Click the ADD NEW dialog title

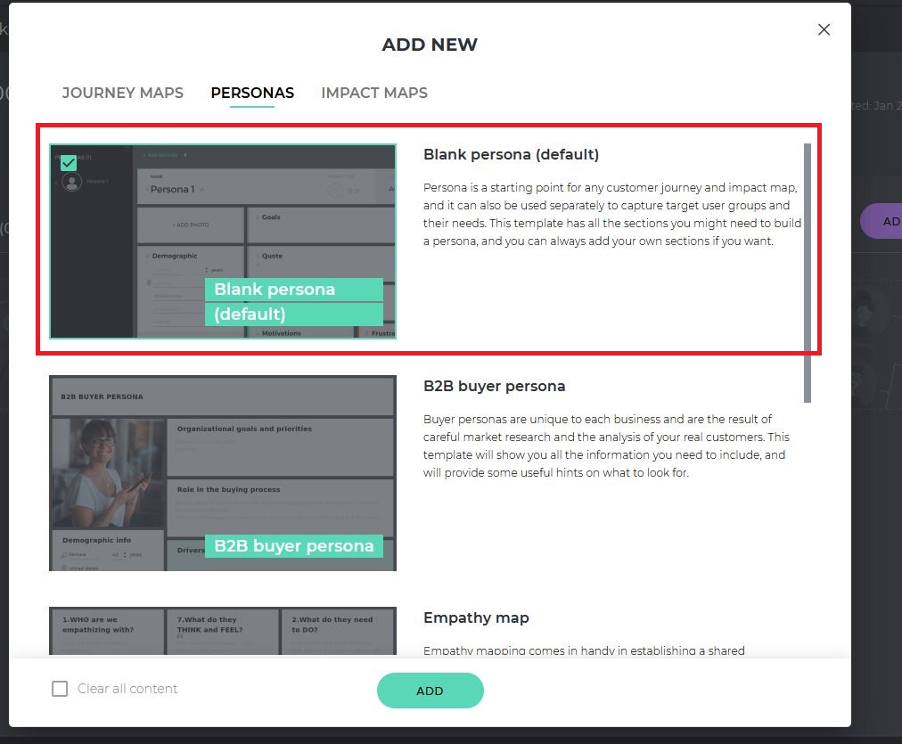pos(430,45)
